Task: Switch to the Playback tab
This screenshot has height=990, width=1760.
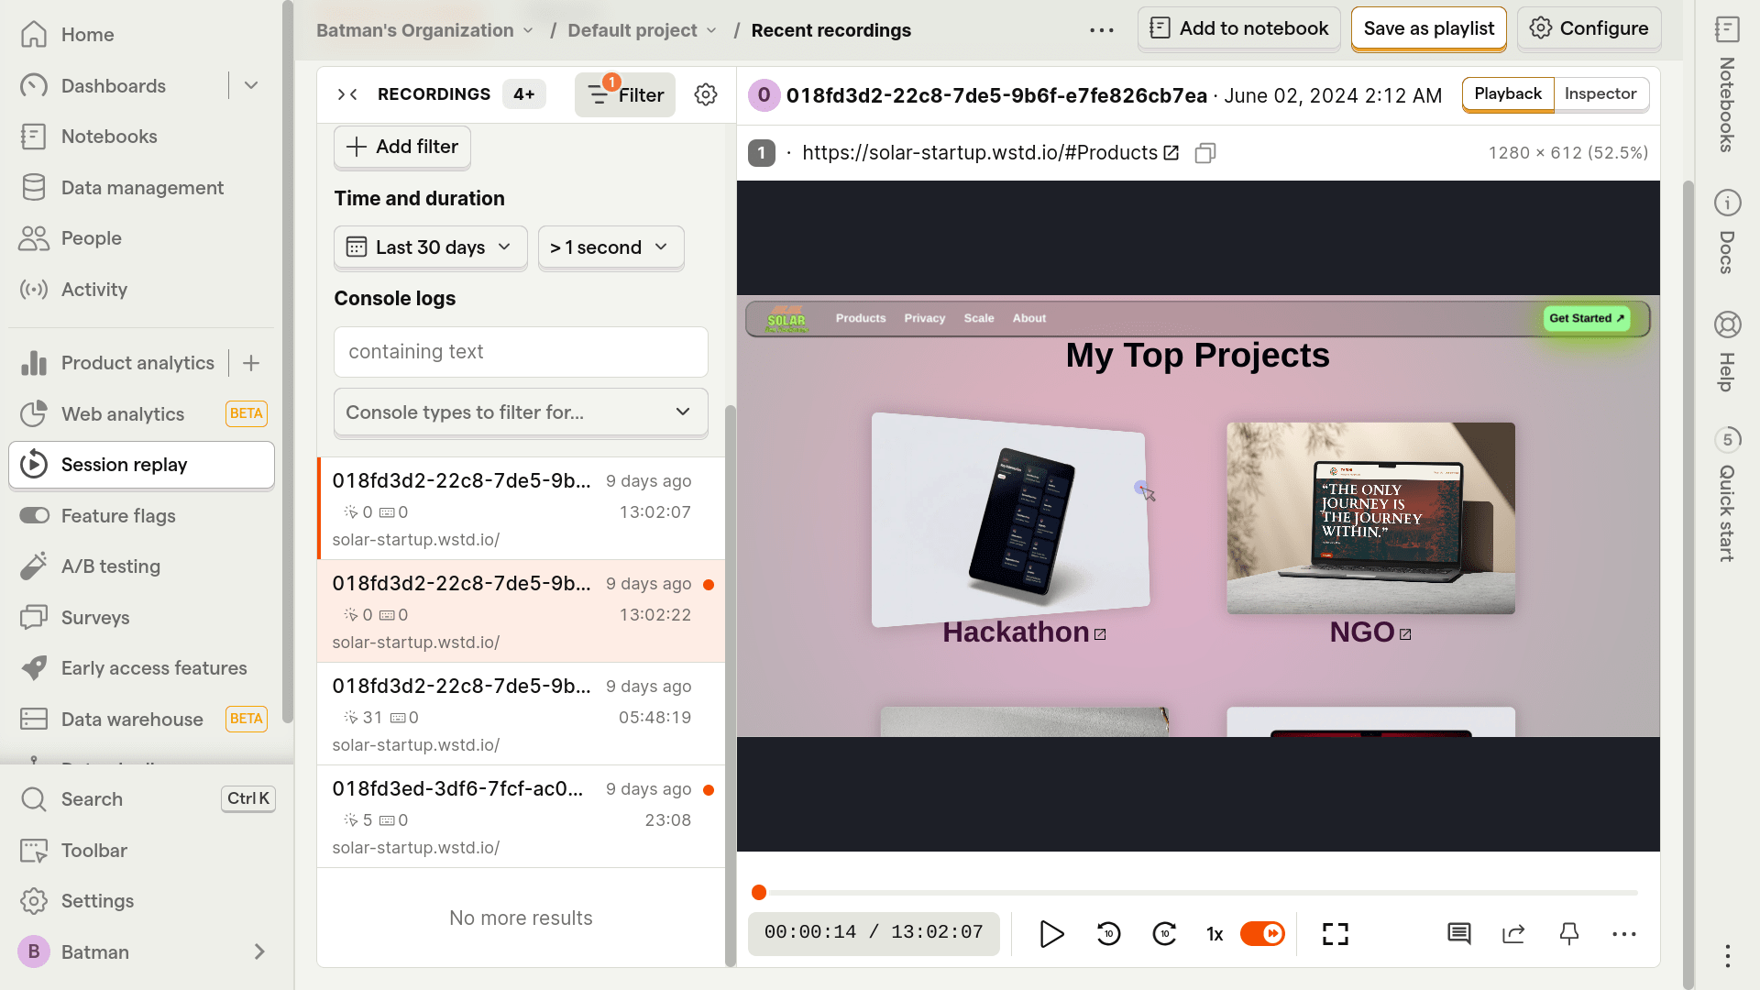Action: [1508, 93]
